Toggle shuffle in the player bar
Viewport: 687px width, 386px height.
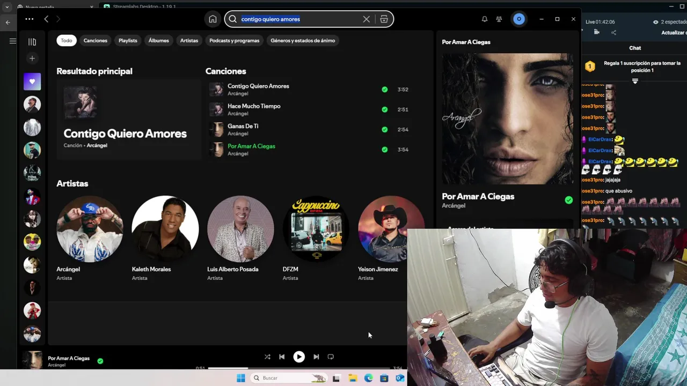267,357
